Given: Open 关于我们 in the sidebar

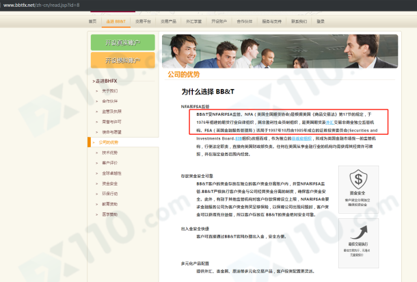Looking at the screenshot, I should click(110, 91).
